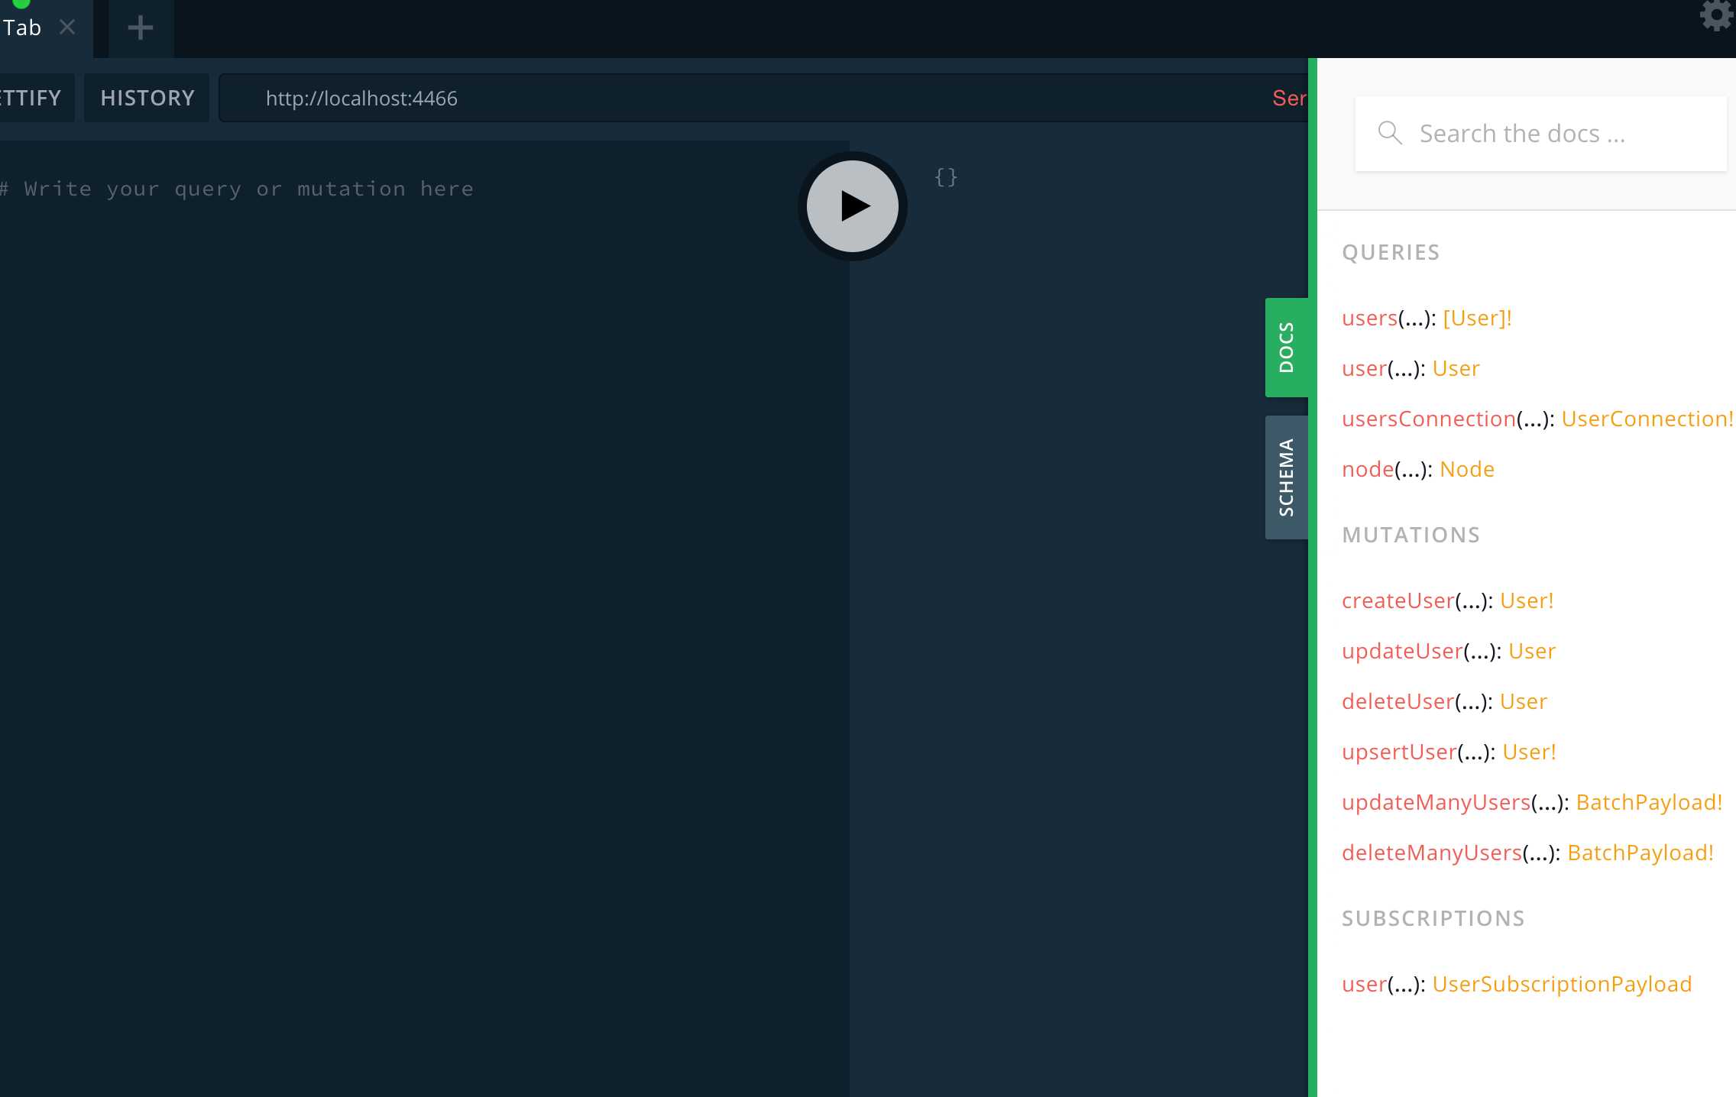Open the User type beside updateUser
Image resolution: width=1736 pixels, height=1097 pixels.
coord(1532,651)
